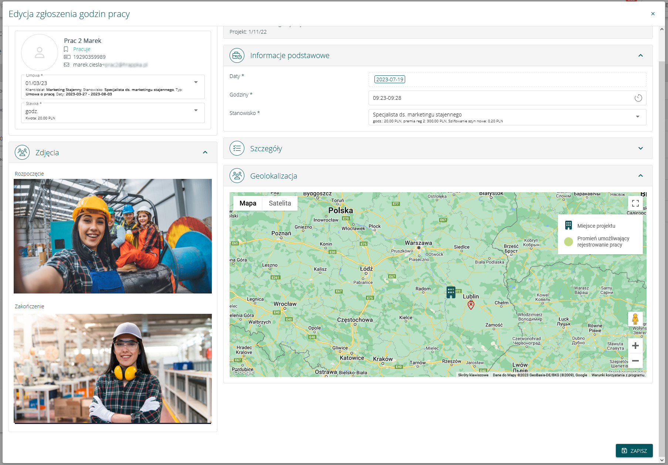
Task: Select the Mapa view tab
Action: coord(248,203)
